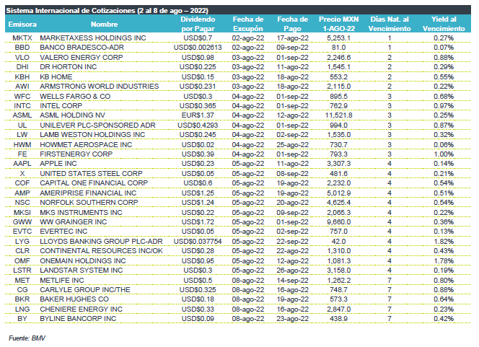
Task: Click the 14-sep-22 payment date
Action: point(292,280)
